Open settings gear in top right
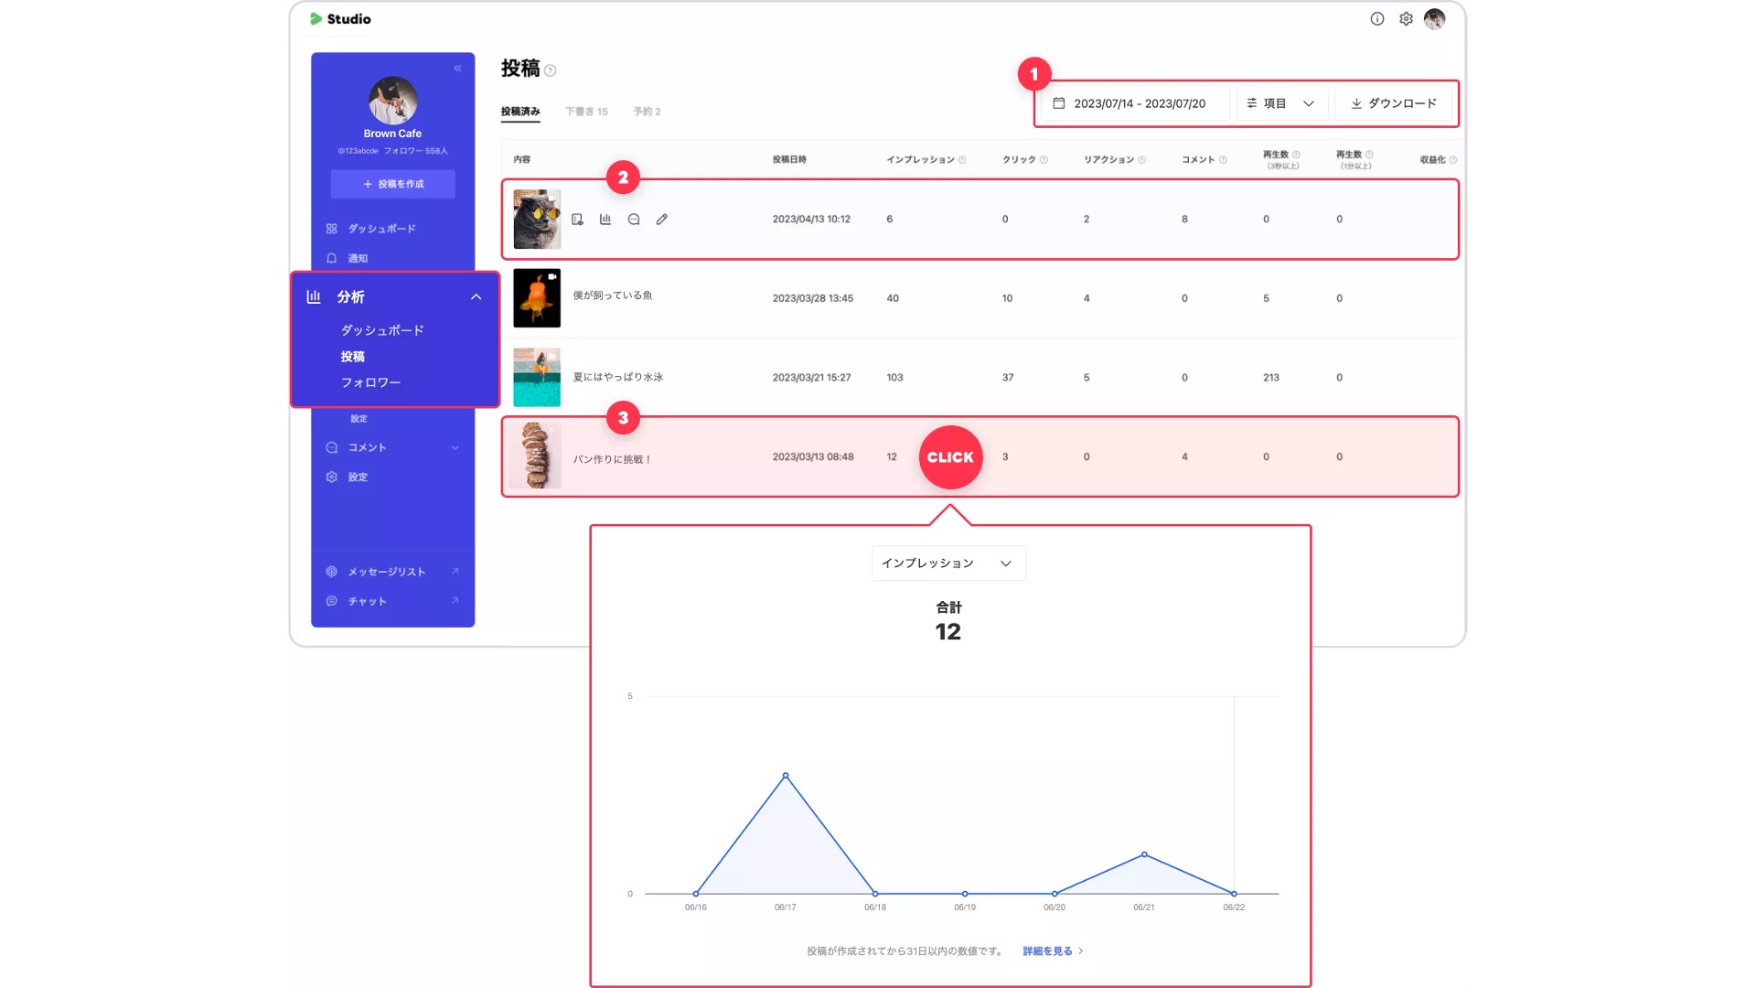 [1406, 19]
